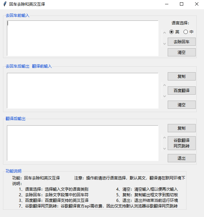
Task: Copy the 翻译后输出 text with its 复制 button
Action: click(x=182, y=128)
